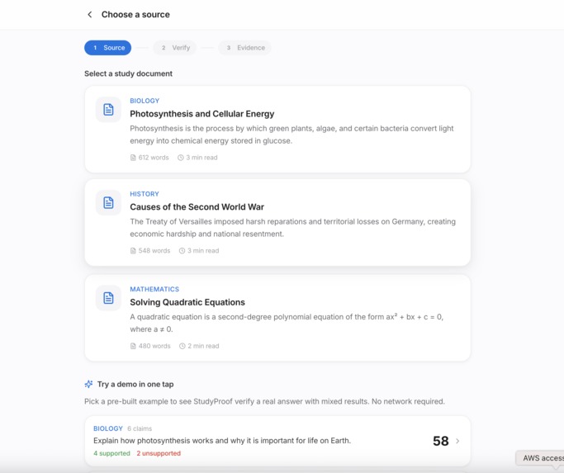This screenshot has width=564, height=473.
Task: Click the 548 words count
Action: coord(154,251)
